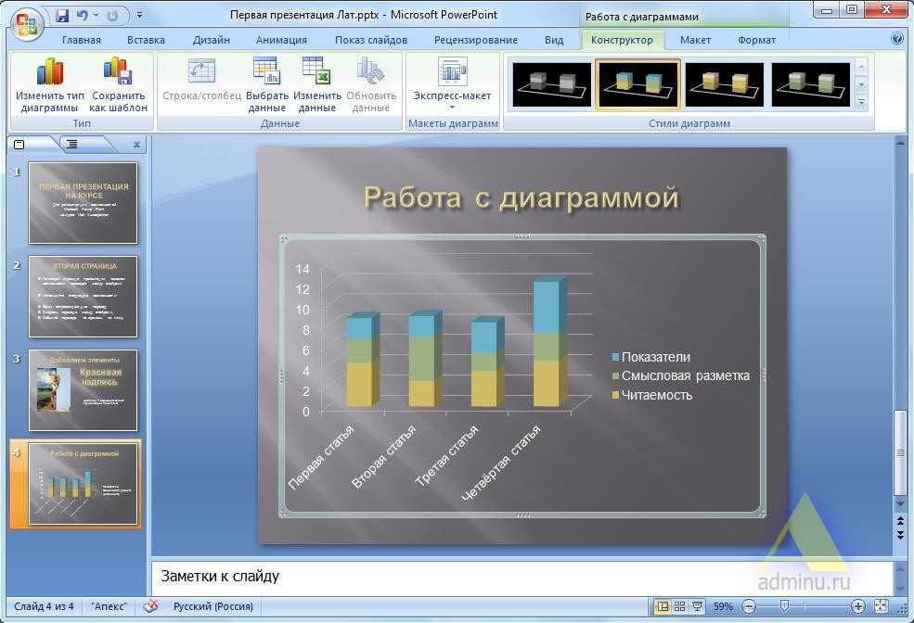Viewport: 914px width, 623px height.
Task: Open the Дизайн ribbon tab
Action: (x=211, y=40)
